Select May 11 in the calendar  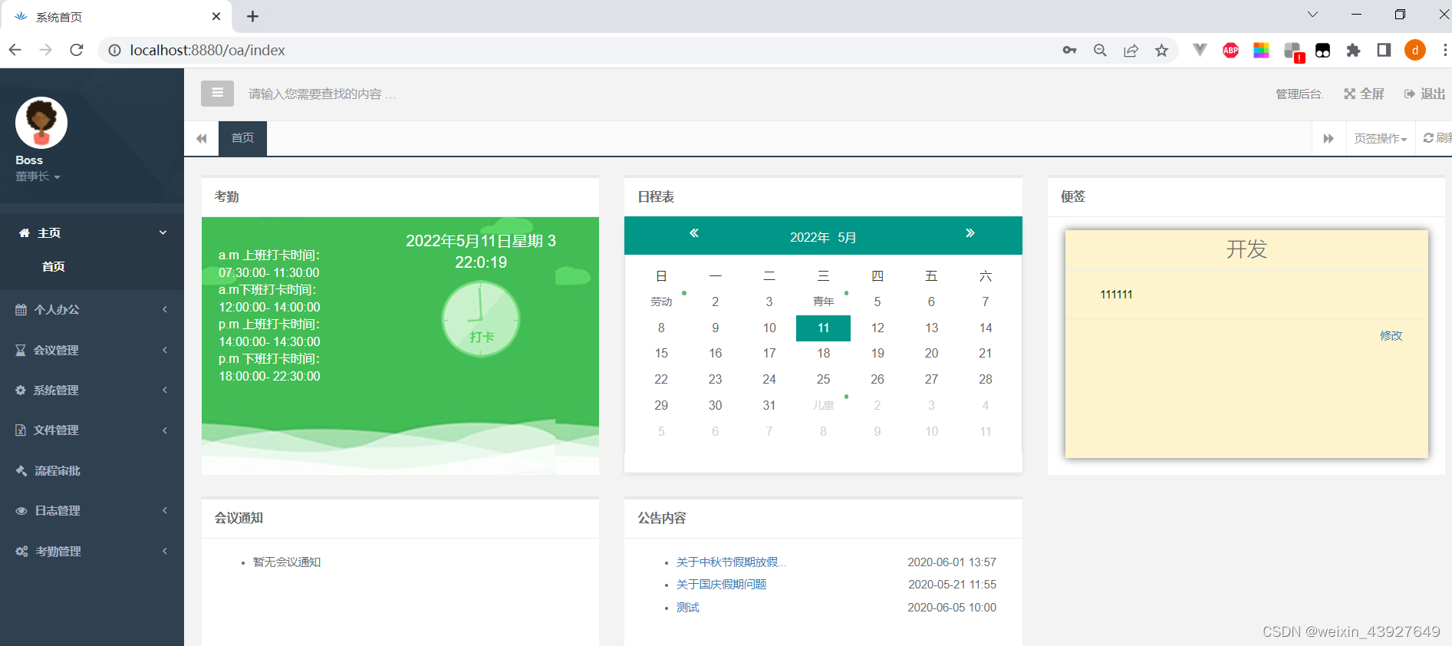click(823, 328)
